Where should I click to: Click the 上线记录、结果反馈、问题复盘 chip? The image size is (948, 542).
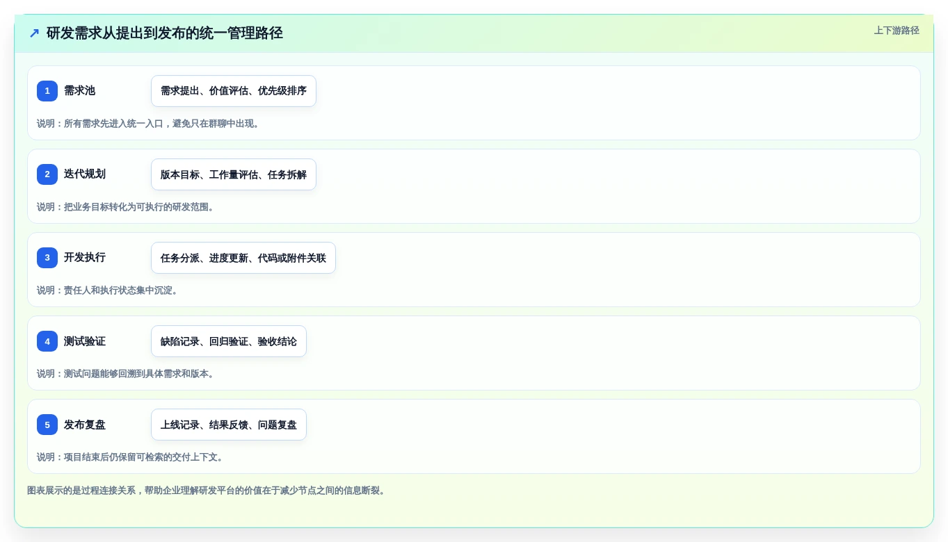tap(229, 425)
